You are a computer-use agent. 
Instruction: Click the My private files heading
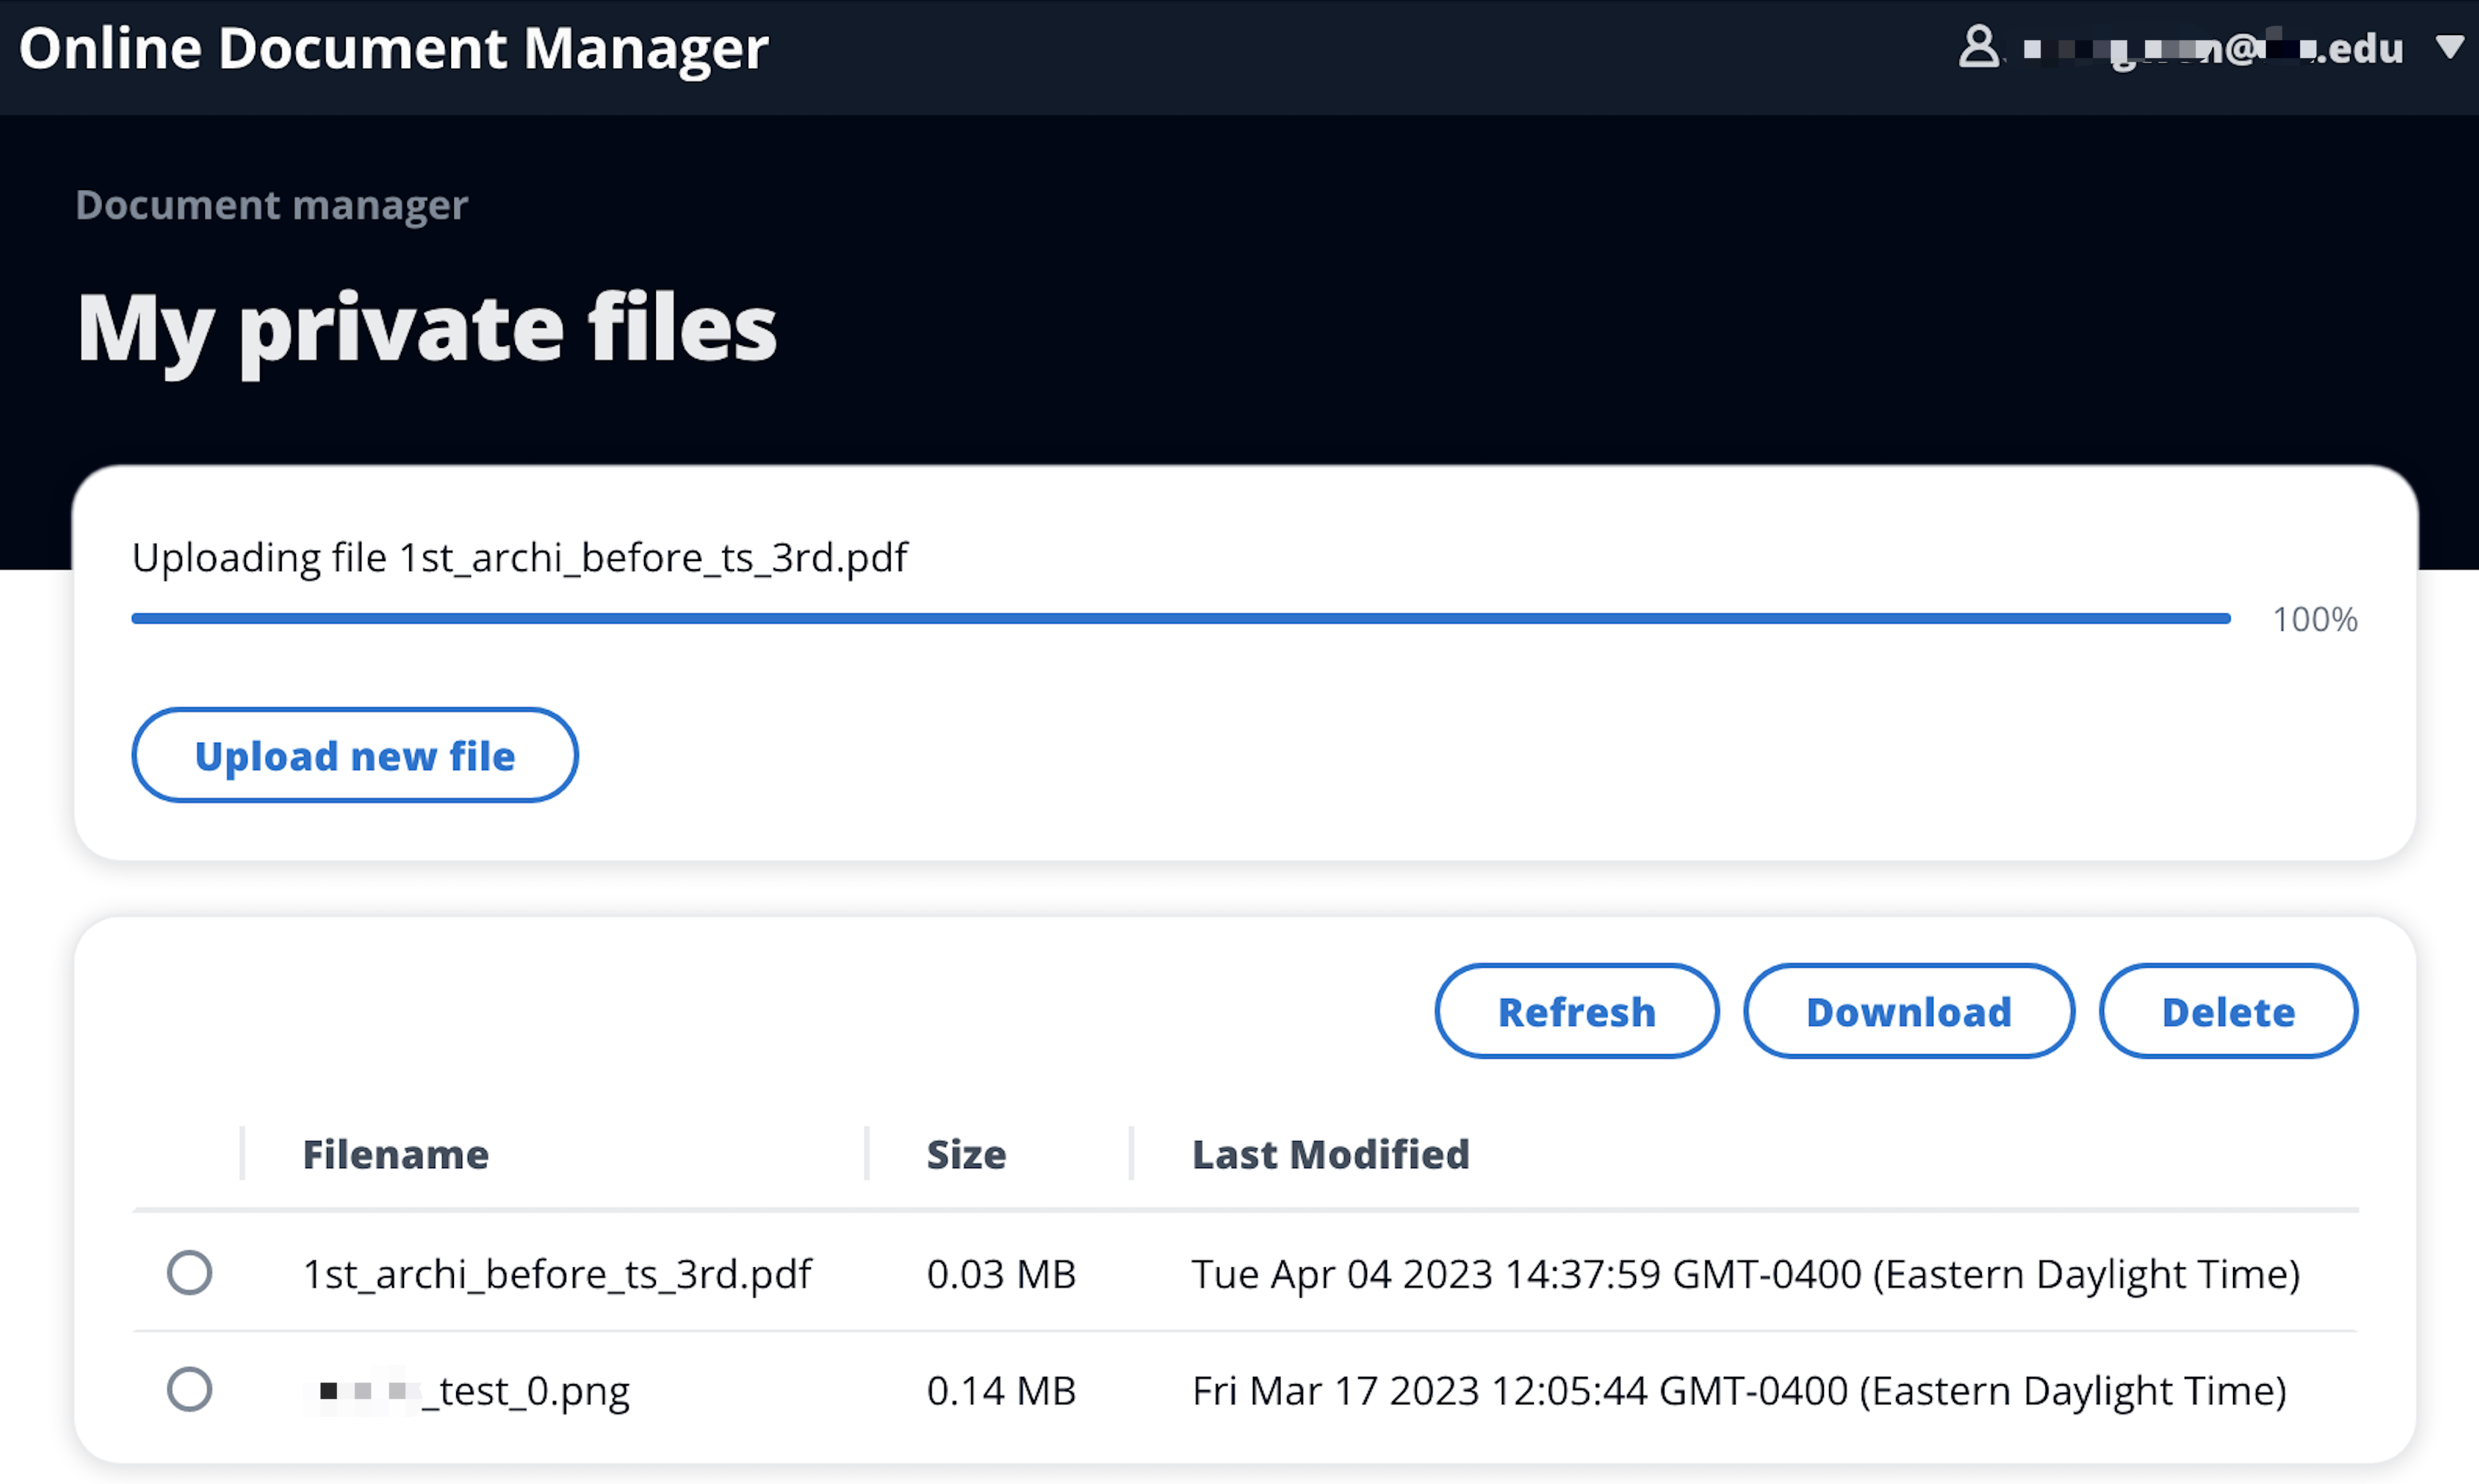click(427, 328)
